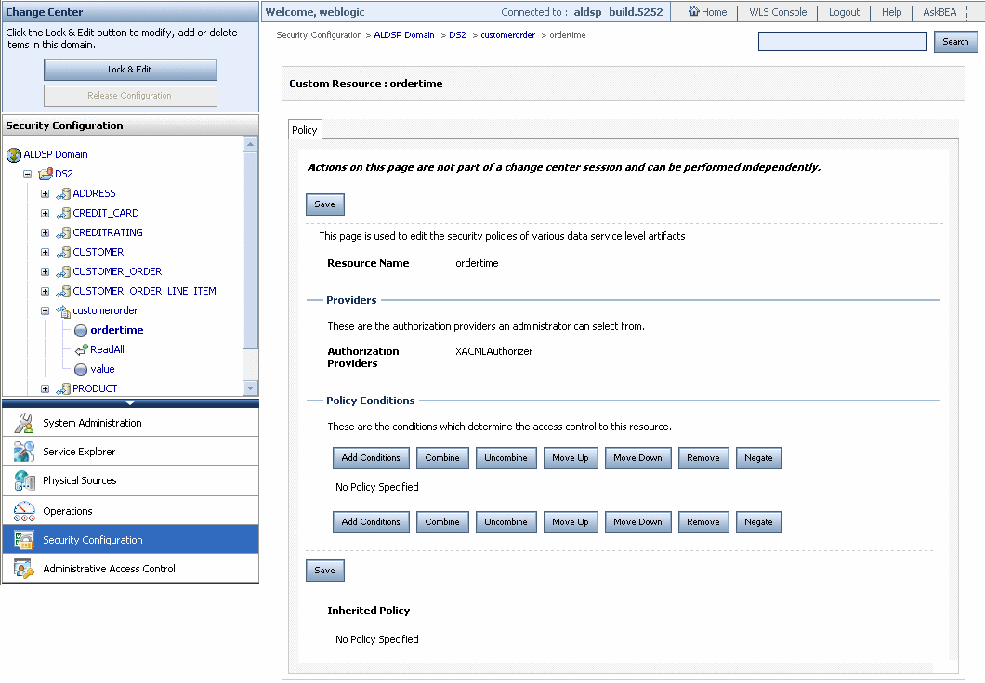985x683 pixels.
Task: Click the upper Move Up button
Action: coord(571,458)
